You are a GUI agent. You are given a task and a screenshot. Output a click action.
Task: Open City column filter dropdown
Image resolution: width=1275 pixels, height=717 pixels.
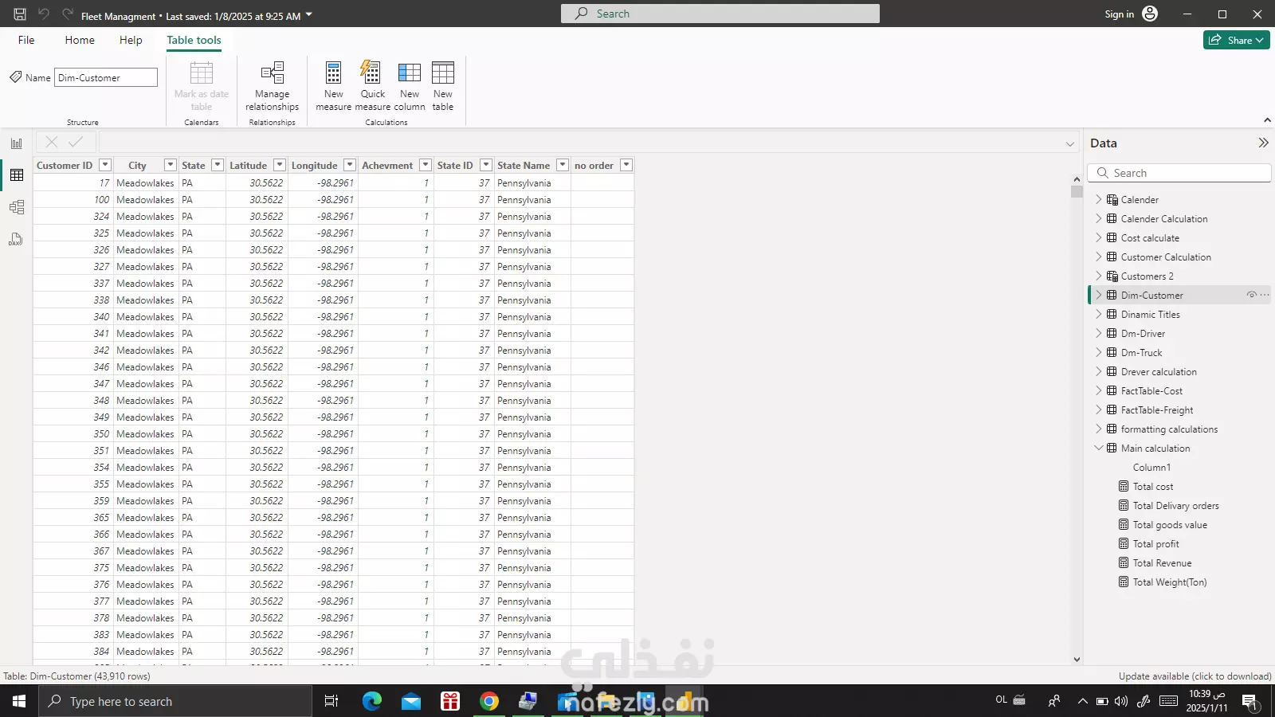pyautogui.click(x=170, y=165)
